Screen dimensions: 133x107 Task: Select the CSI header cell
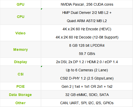[x=21, y=74]
